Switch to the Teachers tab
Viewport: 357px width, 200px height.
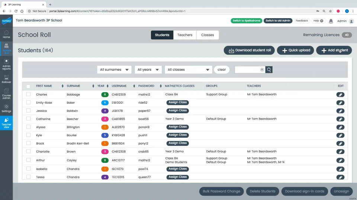185,35
